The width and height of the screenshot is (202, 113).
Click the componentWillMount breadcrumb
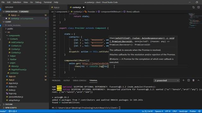(x=111, y=12)
